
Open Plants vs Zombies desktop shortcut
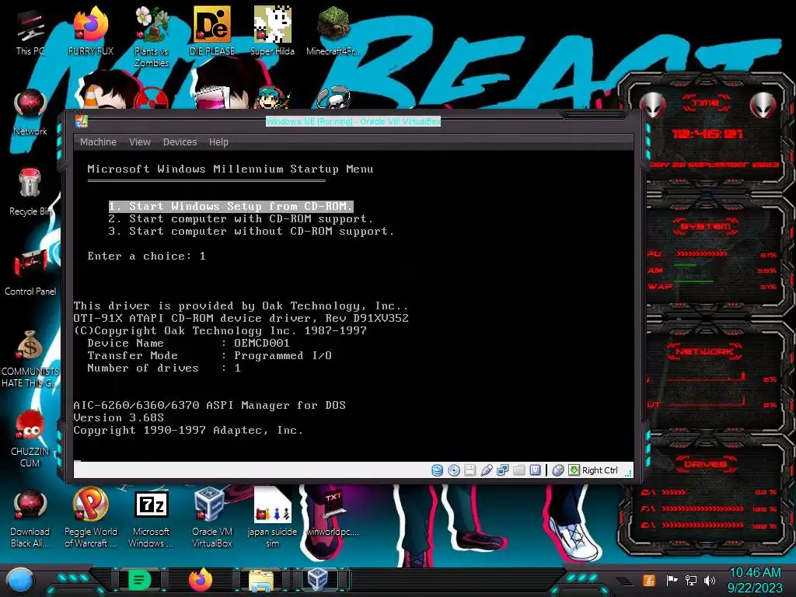[x=152, y=37]
